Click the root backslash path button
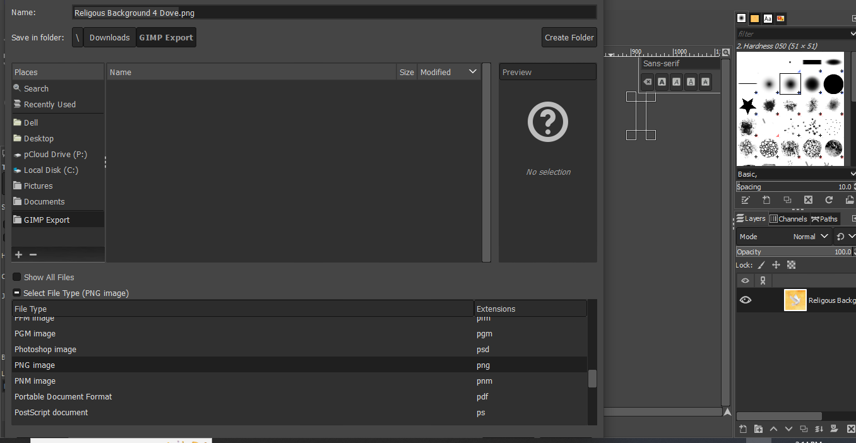 78,37
